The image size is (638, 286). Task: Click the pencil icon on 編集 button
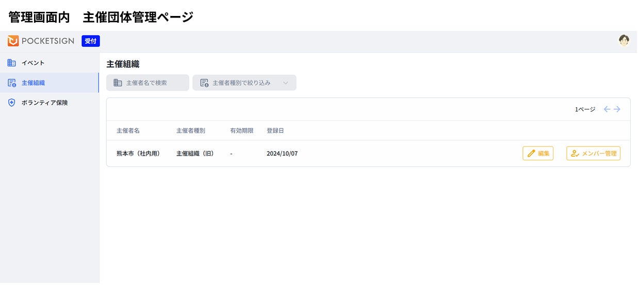tap(531, 154)
